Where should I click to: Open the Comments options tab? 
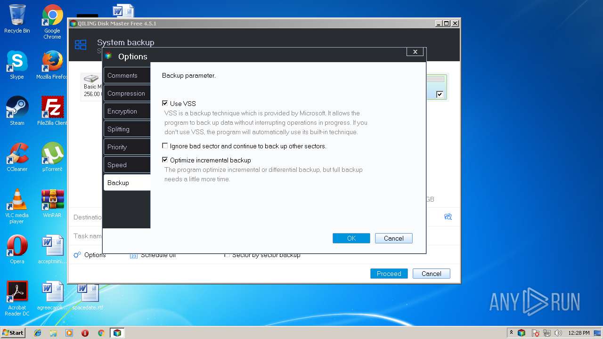pyautogui.click(x=127, y=75)
